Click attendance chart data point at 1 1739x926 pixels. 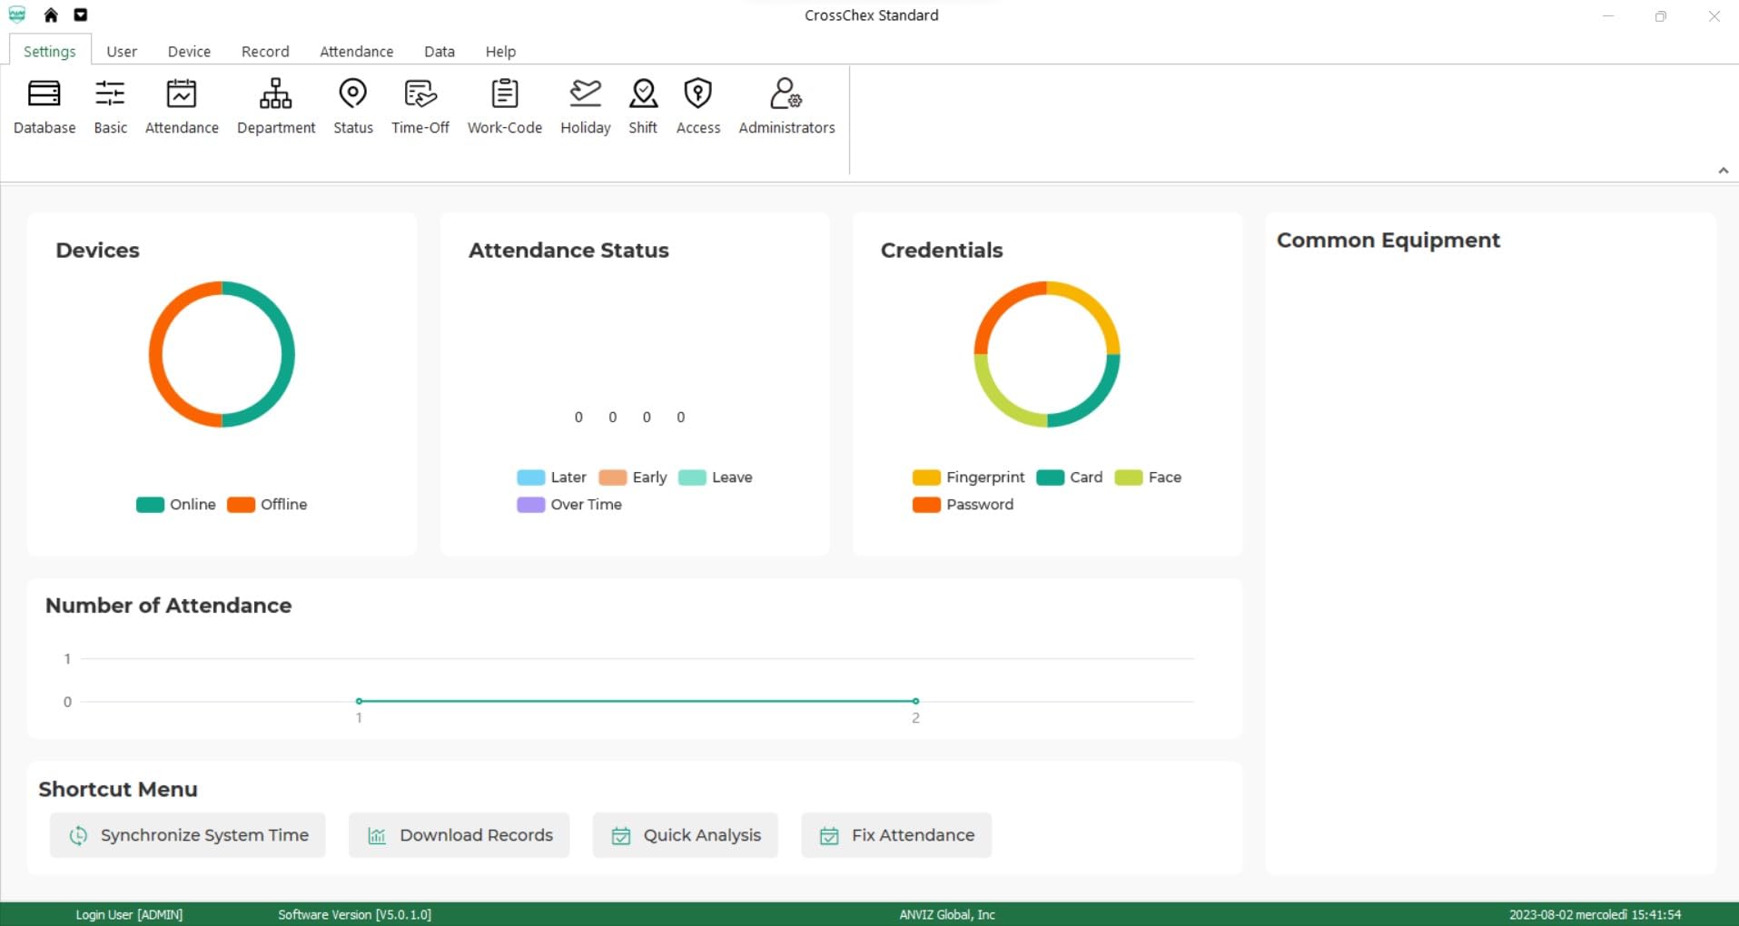coord(360,701)
